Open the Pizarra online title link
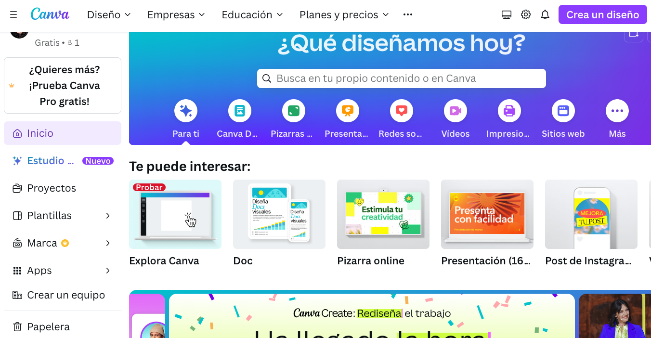This screenshot has height=338, width=651. point(371,261)
